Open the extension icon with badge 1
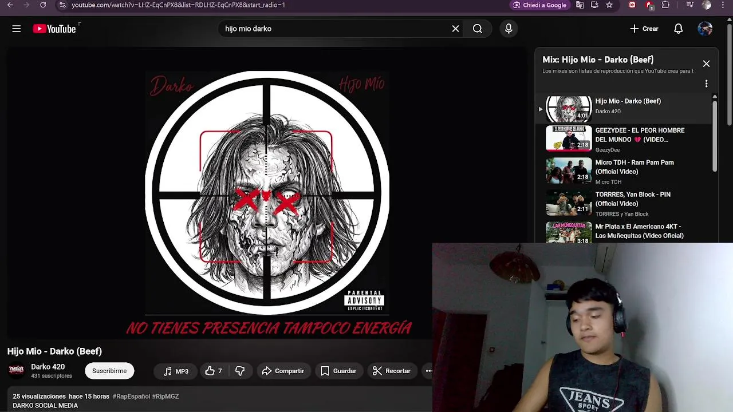733x412 pixels. [x=649, y=5]
